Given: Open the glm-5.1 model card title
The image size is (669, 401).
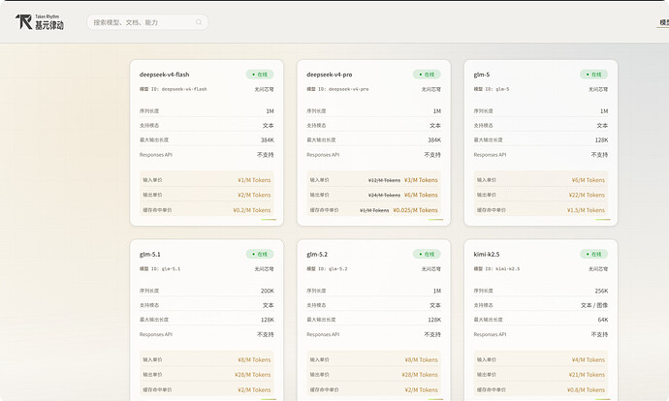Looking at the screenshot, I should pos(149,254).
